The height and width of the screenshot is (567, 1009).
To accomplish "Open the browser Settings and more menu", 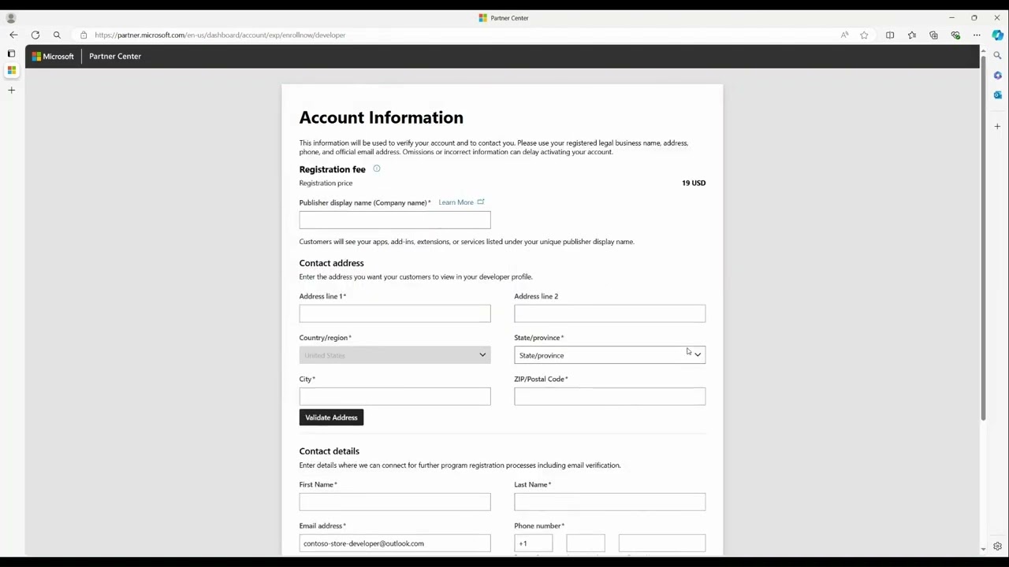I will coord(977,35).
